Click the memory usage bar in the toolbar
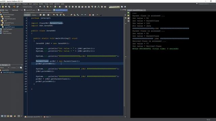216x121 pixels. pos(114,7)
